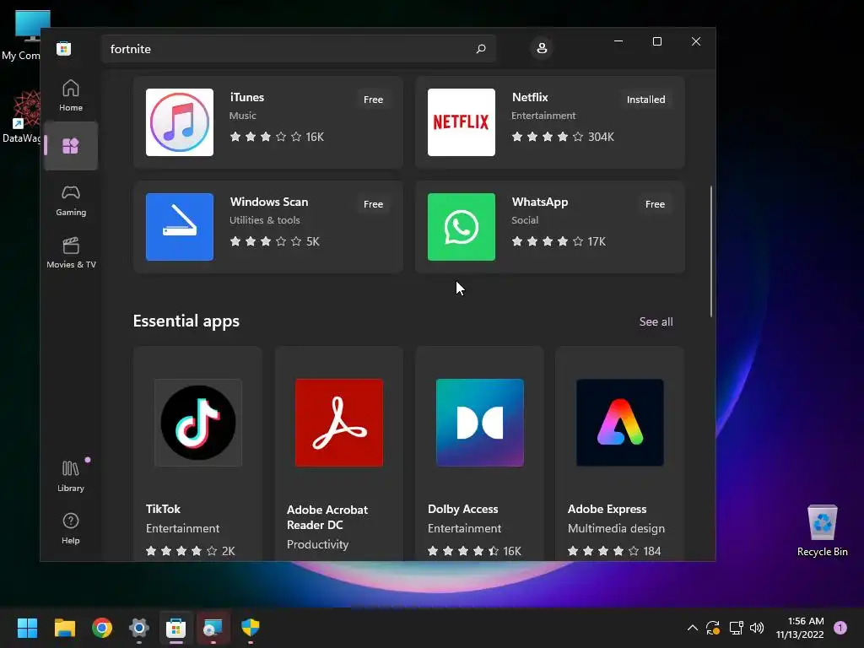Click the Free button on iTunes
The height and width of the screenshot is (648, 864).
pos(373,100)
